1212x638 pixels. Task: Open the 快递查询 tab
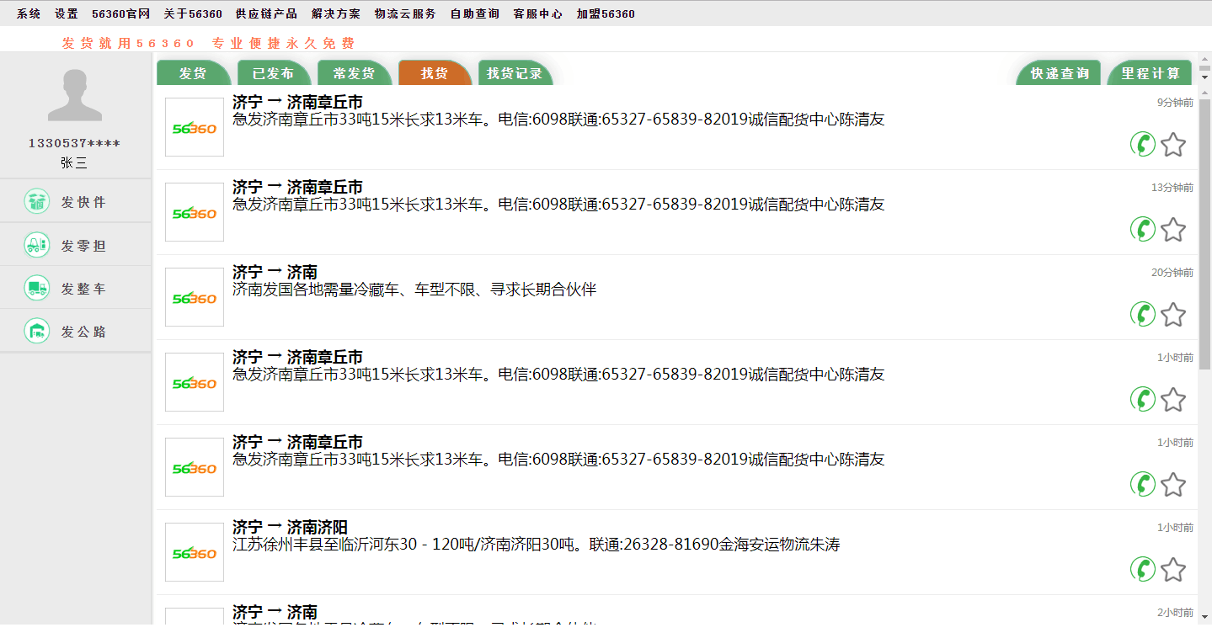pyautogui.click(x=1060, y=73)
